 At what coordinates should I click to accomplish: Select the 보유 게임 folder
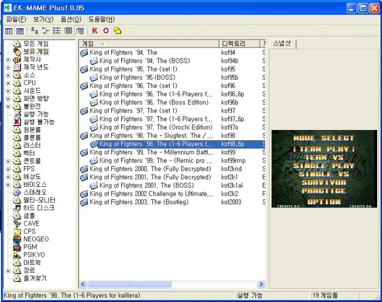(36, 51)
